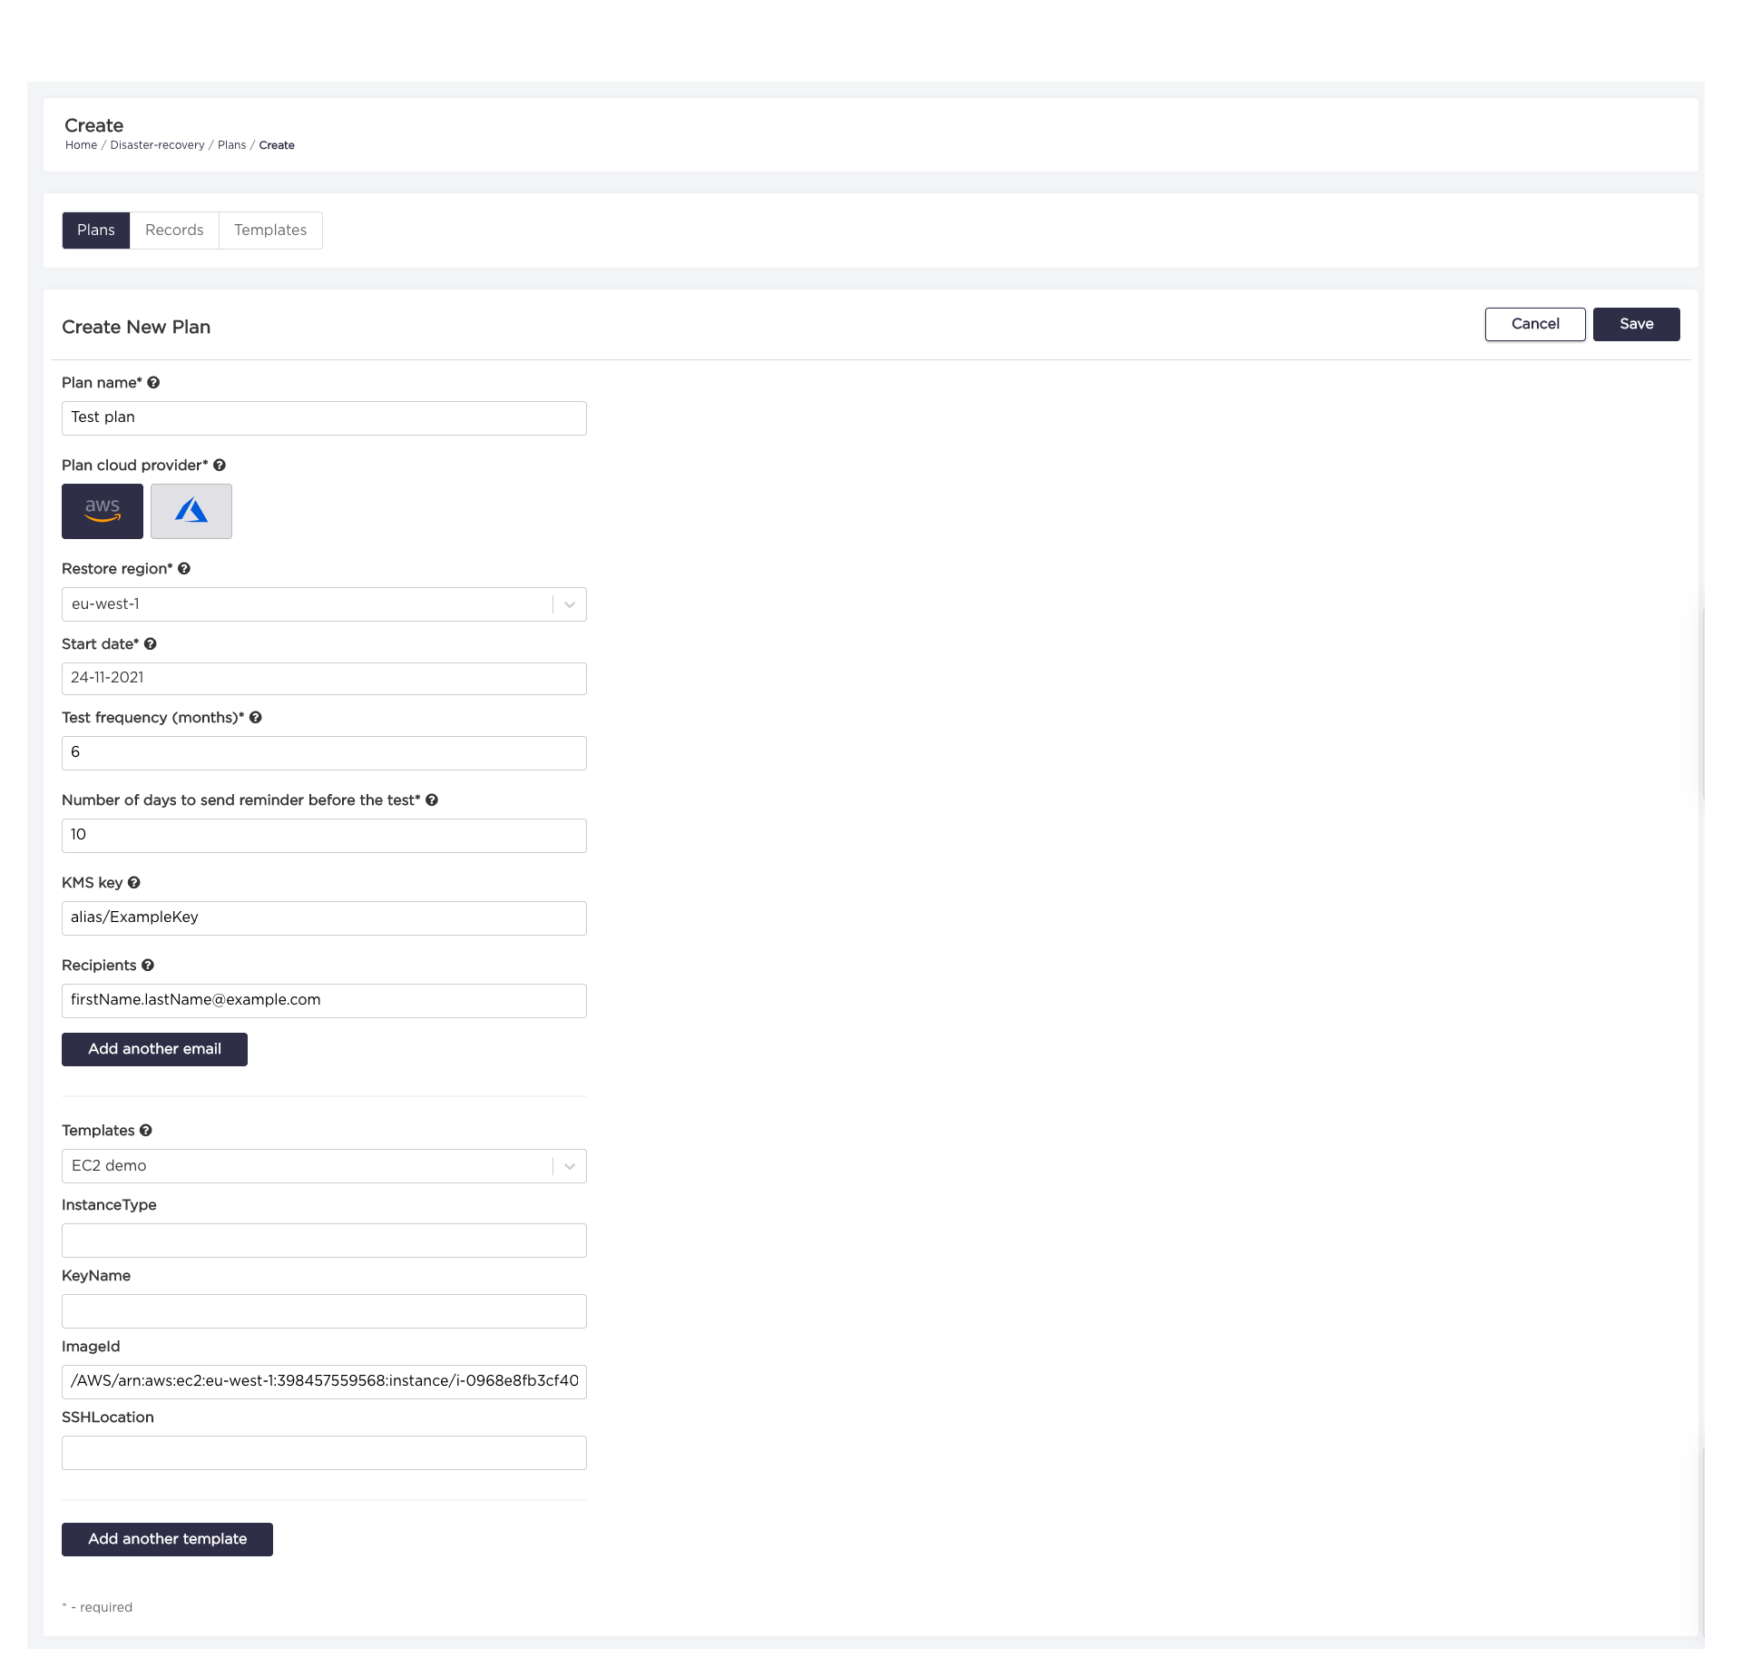Open help tooltip for reminder days field
Image resolution: width=1742 pixels, height=1658 pixels.
[x=432, y=800]
